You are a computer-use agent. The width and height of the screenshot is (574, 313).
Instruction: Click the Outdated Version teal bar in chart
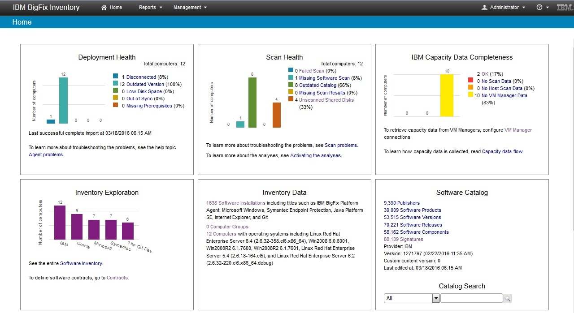pos(63,100)
